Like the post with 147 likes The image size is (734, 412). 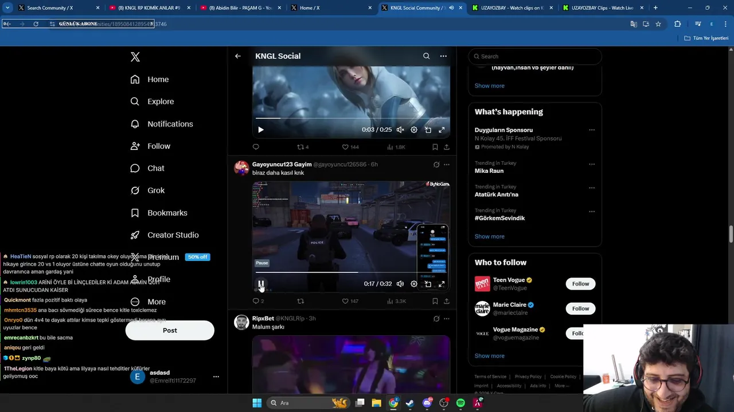tap(350, 301)
